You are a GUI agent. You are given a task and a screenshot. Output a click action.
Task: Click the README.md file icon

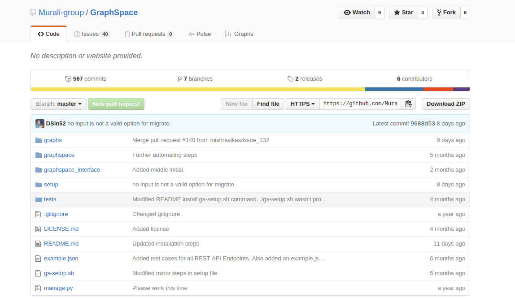tap(38, 244)
